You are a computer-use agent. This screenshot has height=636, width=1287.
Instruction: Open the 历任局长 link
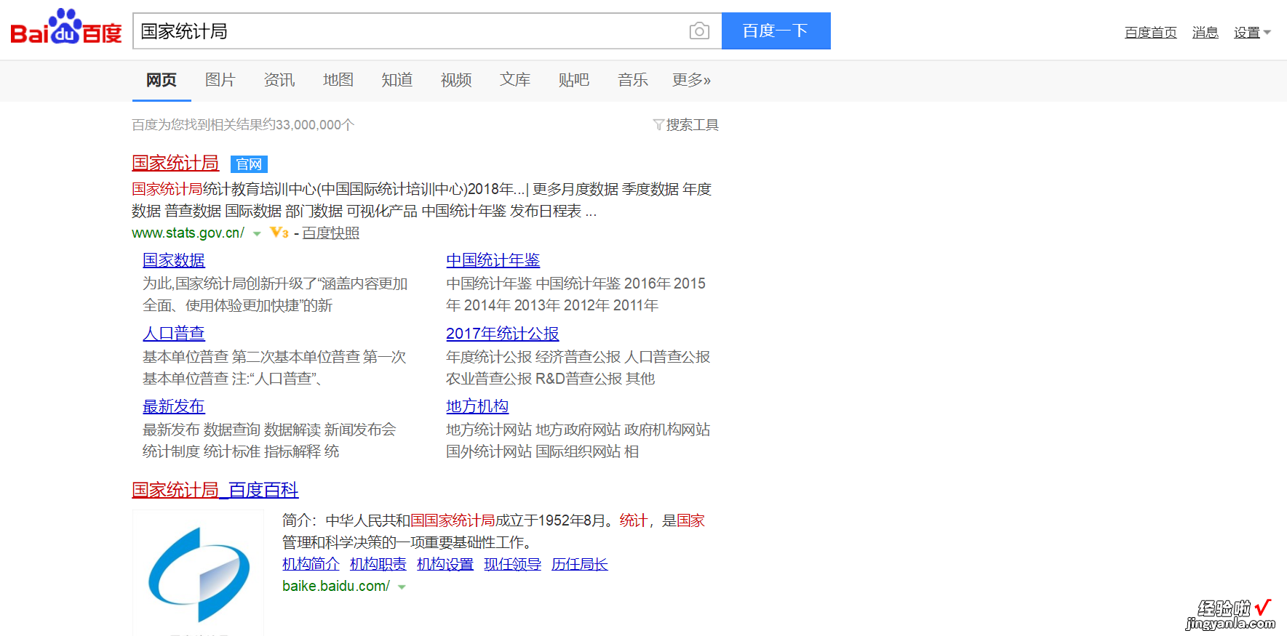point(579,564)
